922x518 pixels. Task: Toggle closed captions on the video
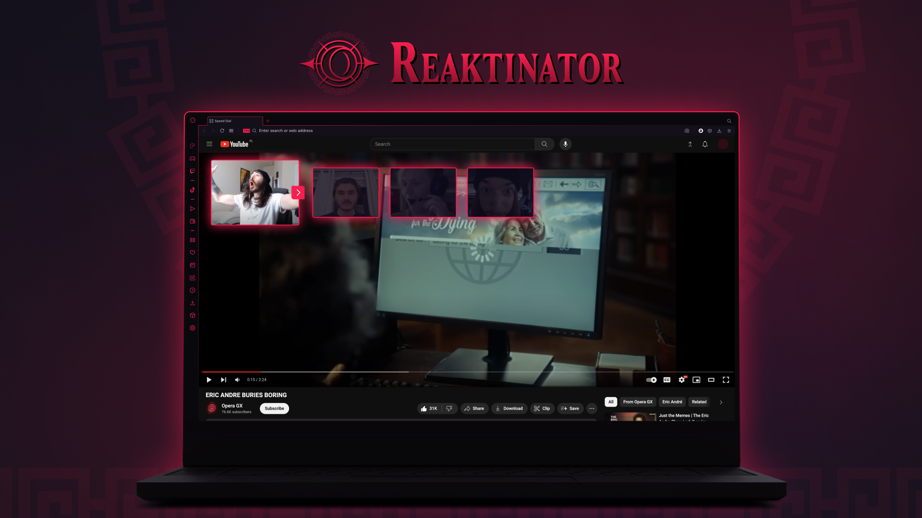pyautogui.click(x=667, y=380)
